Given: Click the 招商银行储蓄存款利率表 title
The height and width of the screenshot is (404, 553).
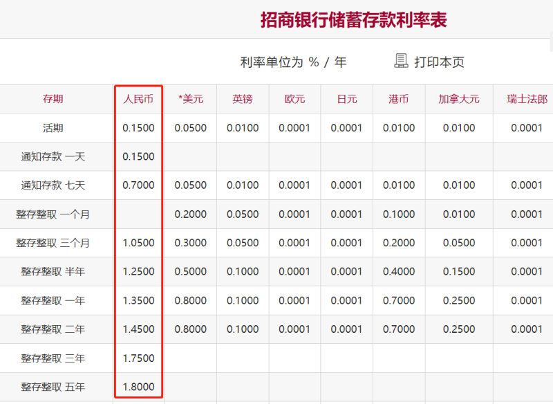Looking at the screenshot, I should coord(354,19).
